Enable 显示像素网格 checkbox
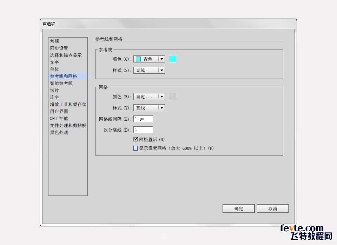 tap(136, 148)
